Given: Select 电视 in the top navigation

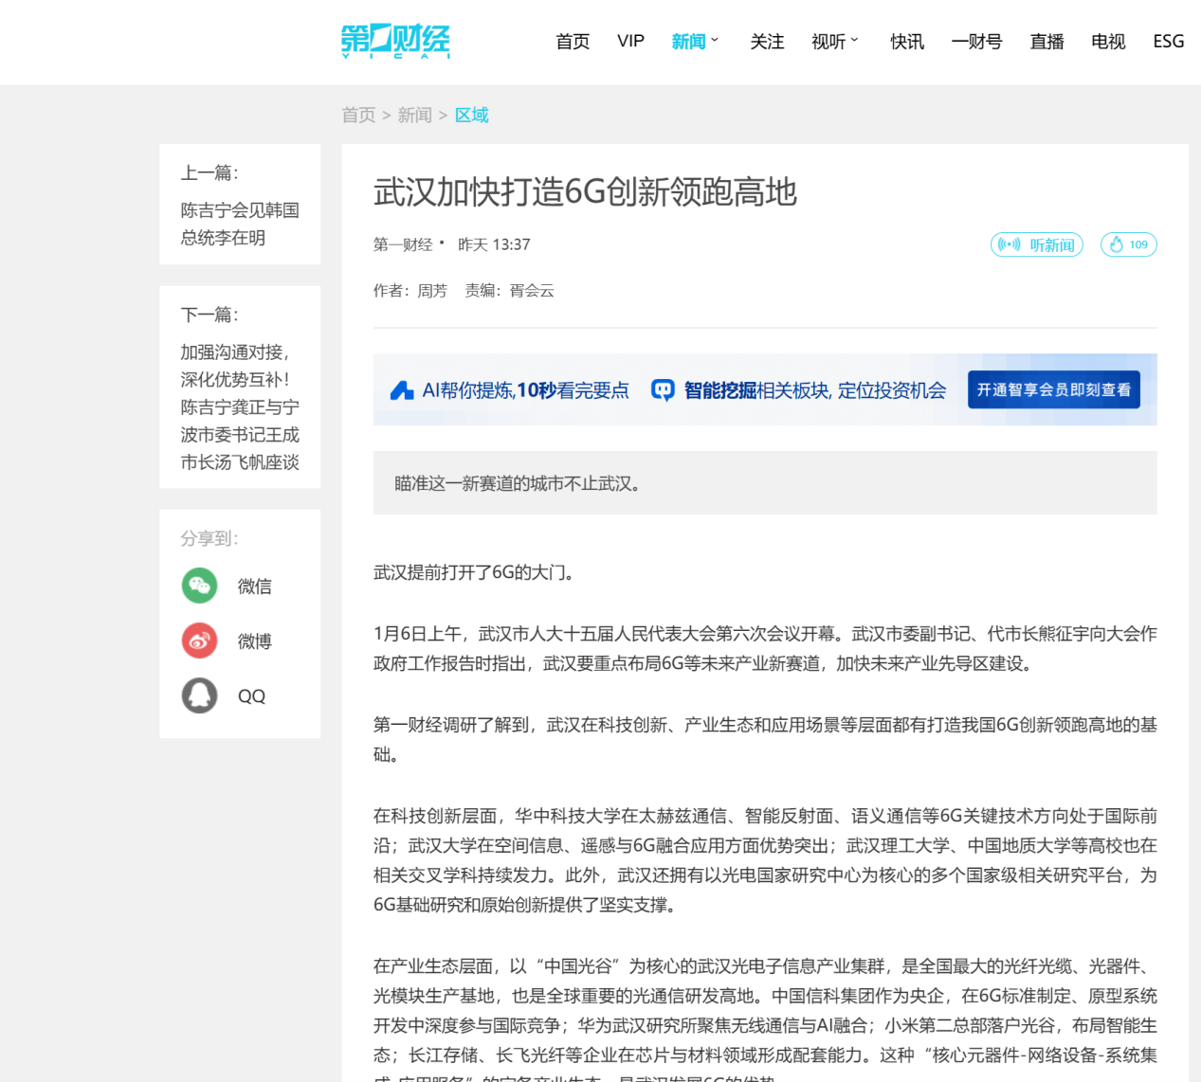Looking at the screenshot, I should pyautogui.click(x=1108, y=42).
